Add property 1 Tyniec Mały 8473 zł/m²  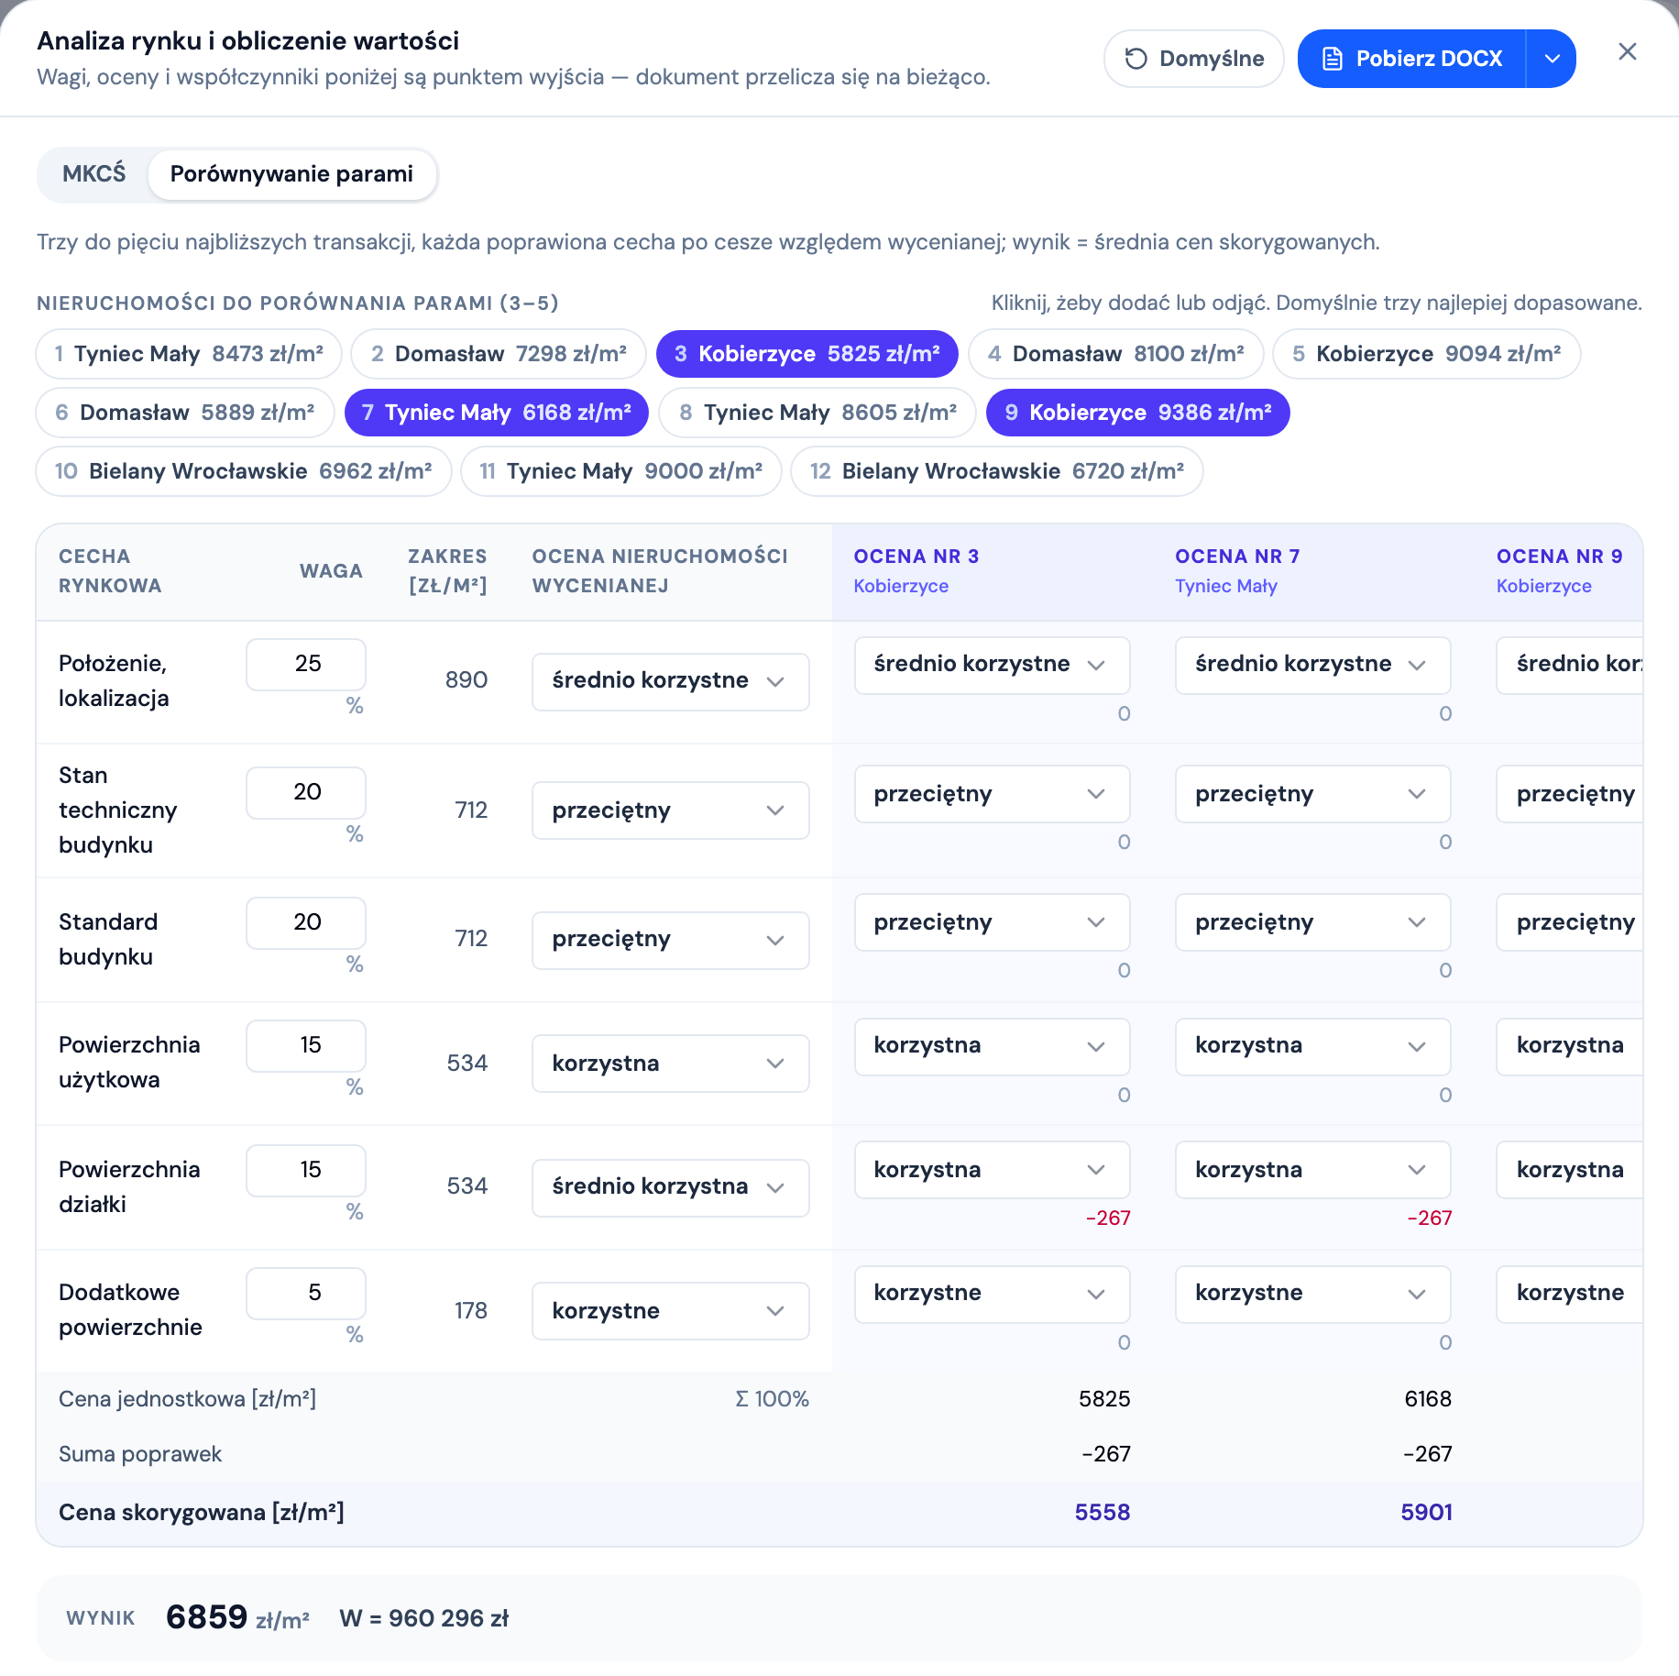tap(189, 354)
